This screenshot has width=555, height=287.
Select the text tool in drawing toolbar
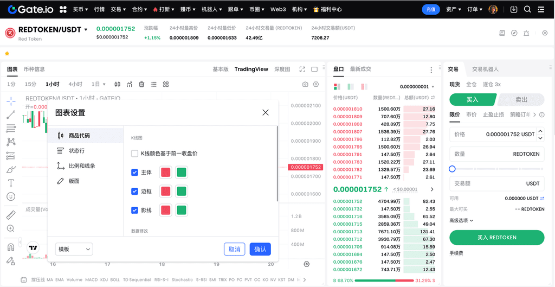click(11, 182)
